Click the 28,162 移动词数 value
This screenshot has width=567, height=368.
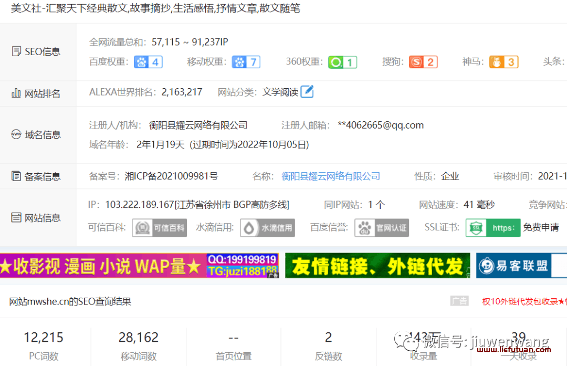pyautogui.click(x=139, y=337)
